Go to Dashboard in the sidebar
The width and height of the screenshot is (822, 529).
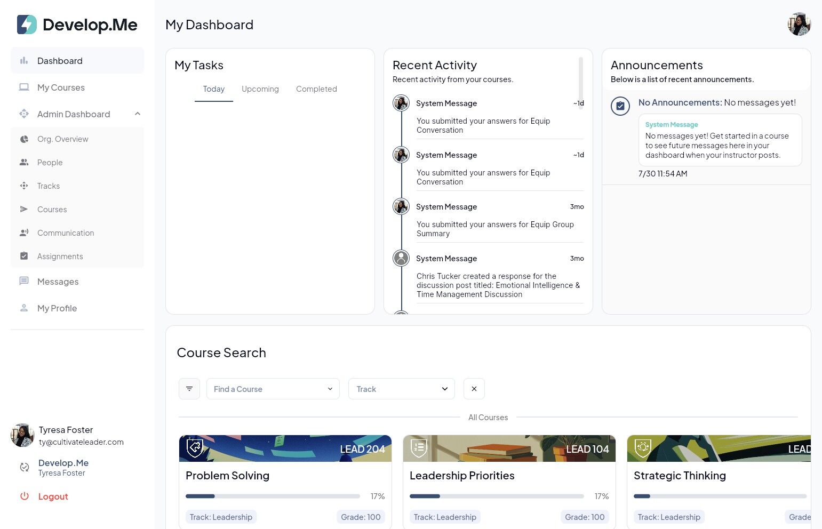77,61
